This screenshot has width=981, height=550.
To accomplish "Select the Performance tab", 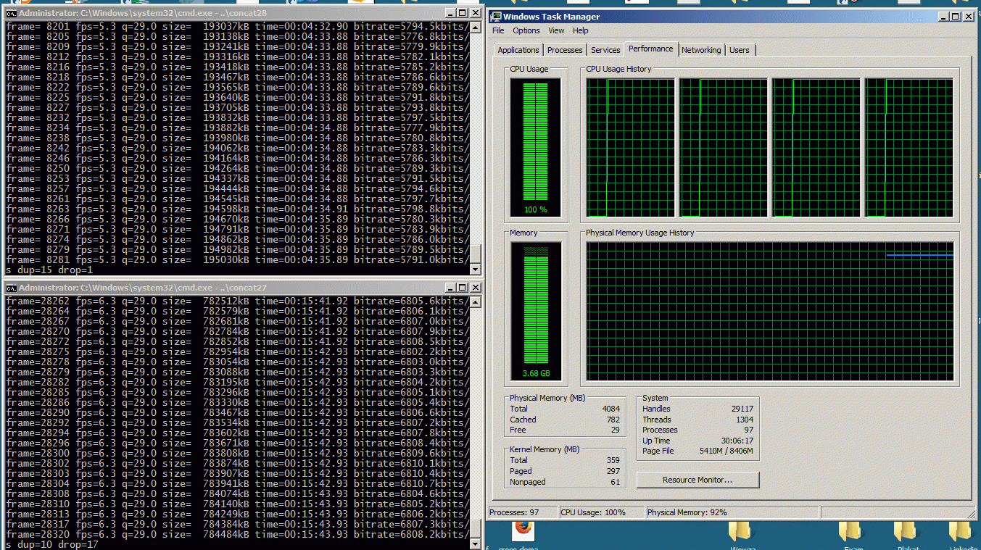I will coord(650,49).
